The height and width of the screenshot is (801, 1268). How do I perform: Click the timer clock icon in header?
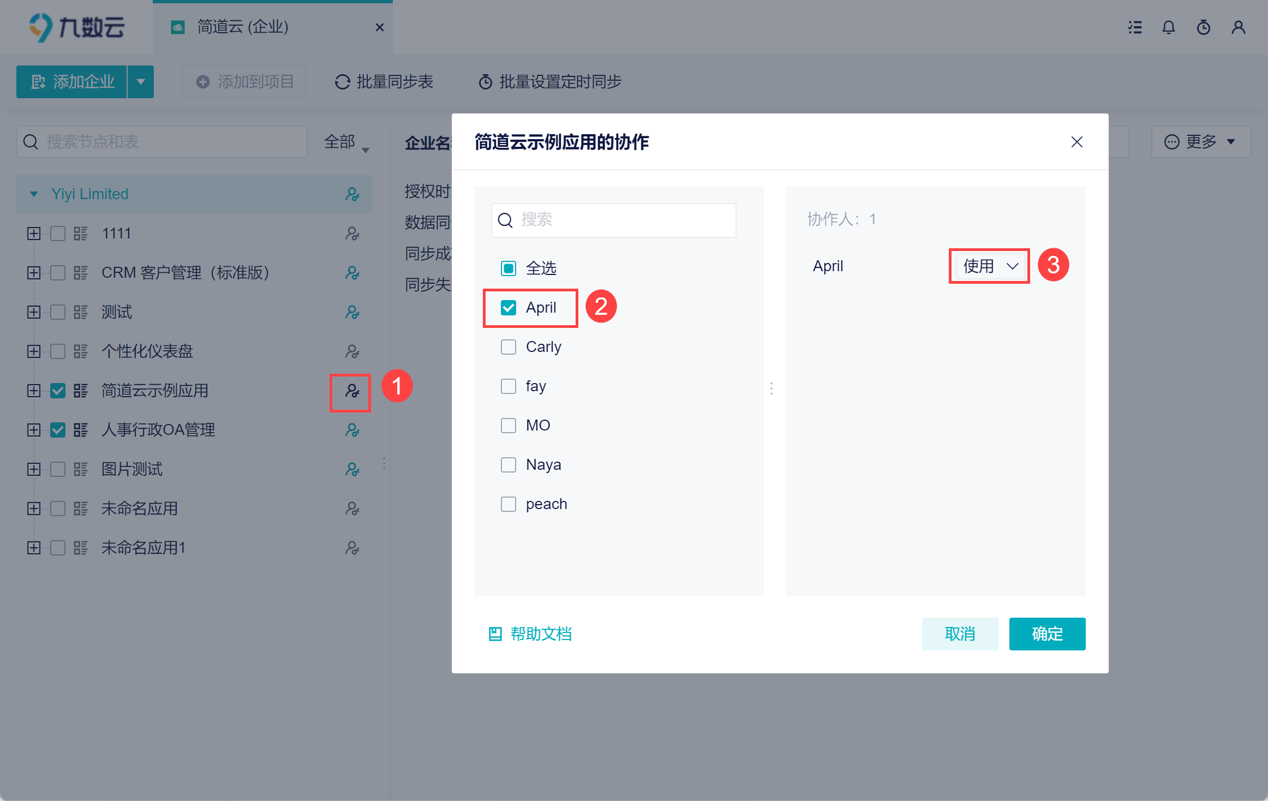coord(1203,27)
